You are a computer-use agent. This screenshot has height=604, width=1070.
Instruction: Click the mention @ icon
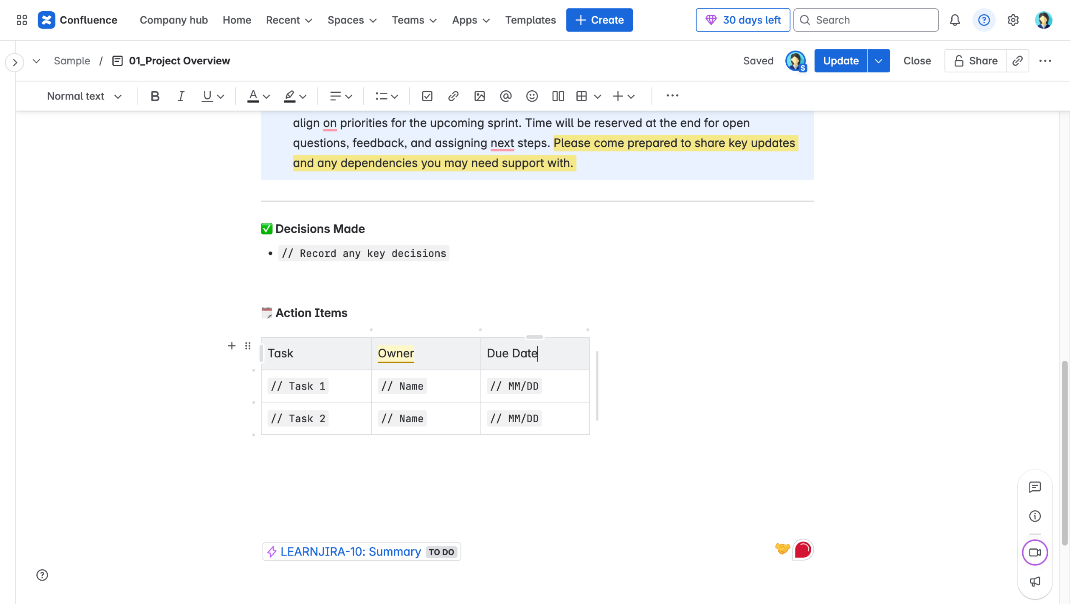pyautogui.click(x=505, y=96)
